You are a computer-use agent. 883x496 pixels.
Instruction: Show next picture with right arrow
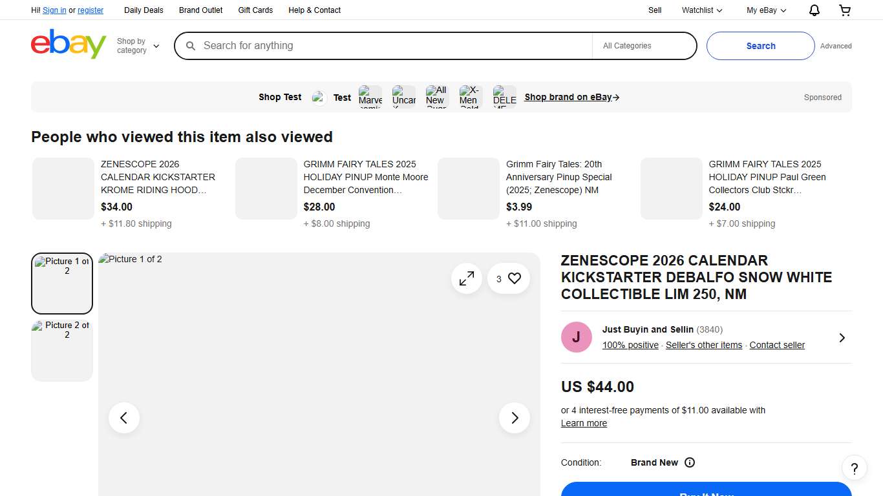515,418
